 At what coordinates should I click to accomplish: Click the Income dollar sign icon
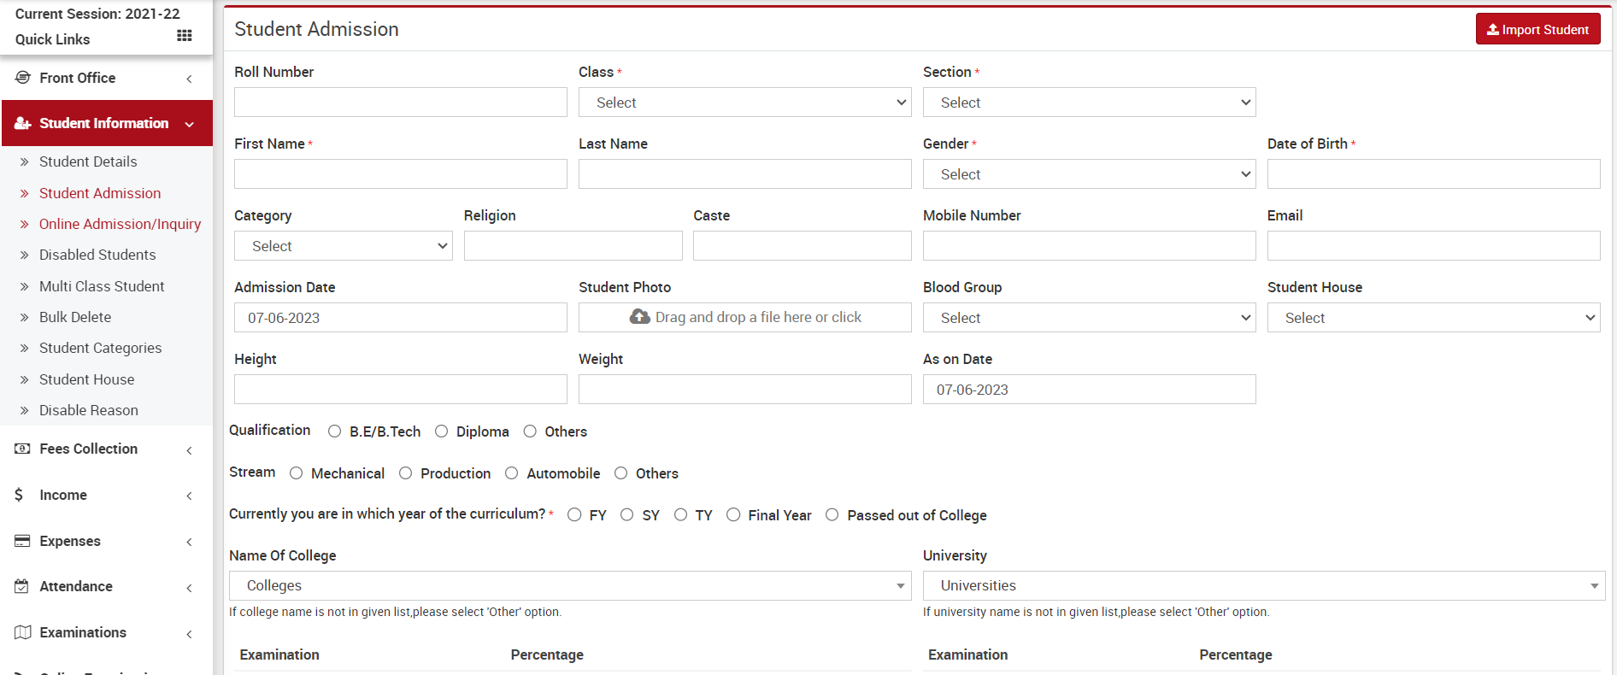tap(20, 495)
